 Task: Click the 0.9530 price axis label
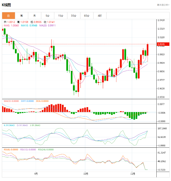pos(161,97)
